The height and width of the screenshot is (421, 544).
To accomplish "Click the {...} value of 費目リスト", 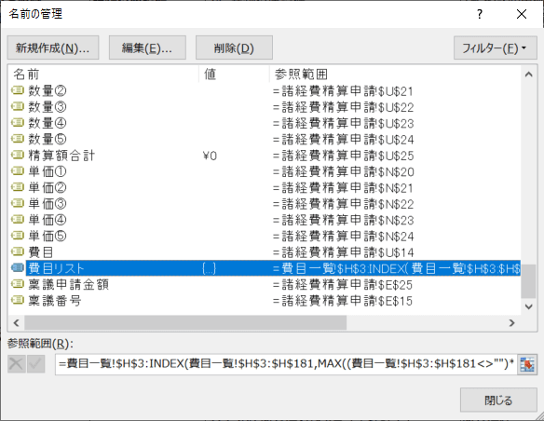I will (x=209, y=268).
